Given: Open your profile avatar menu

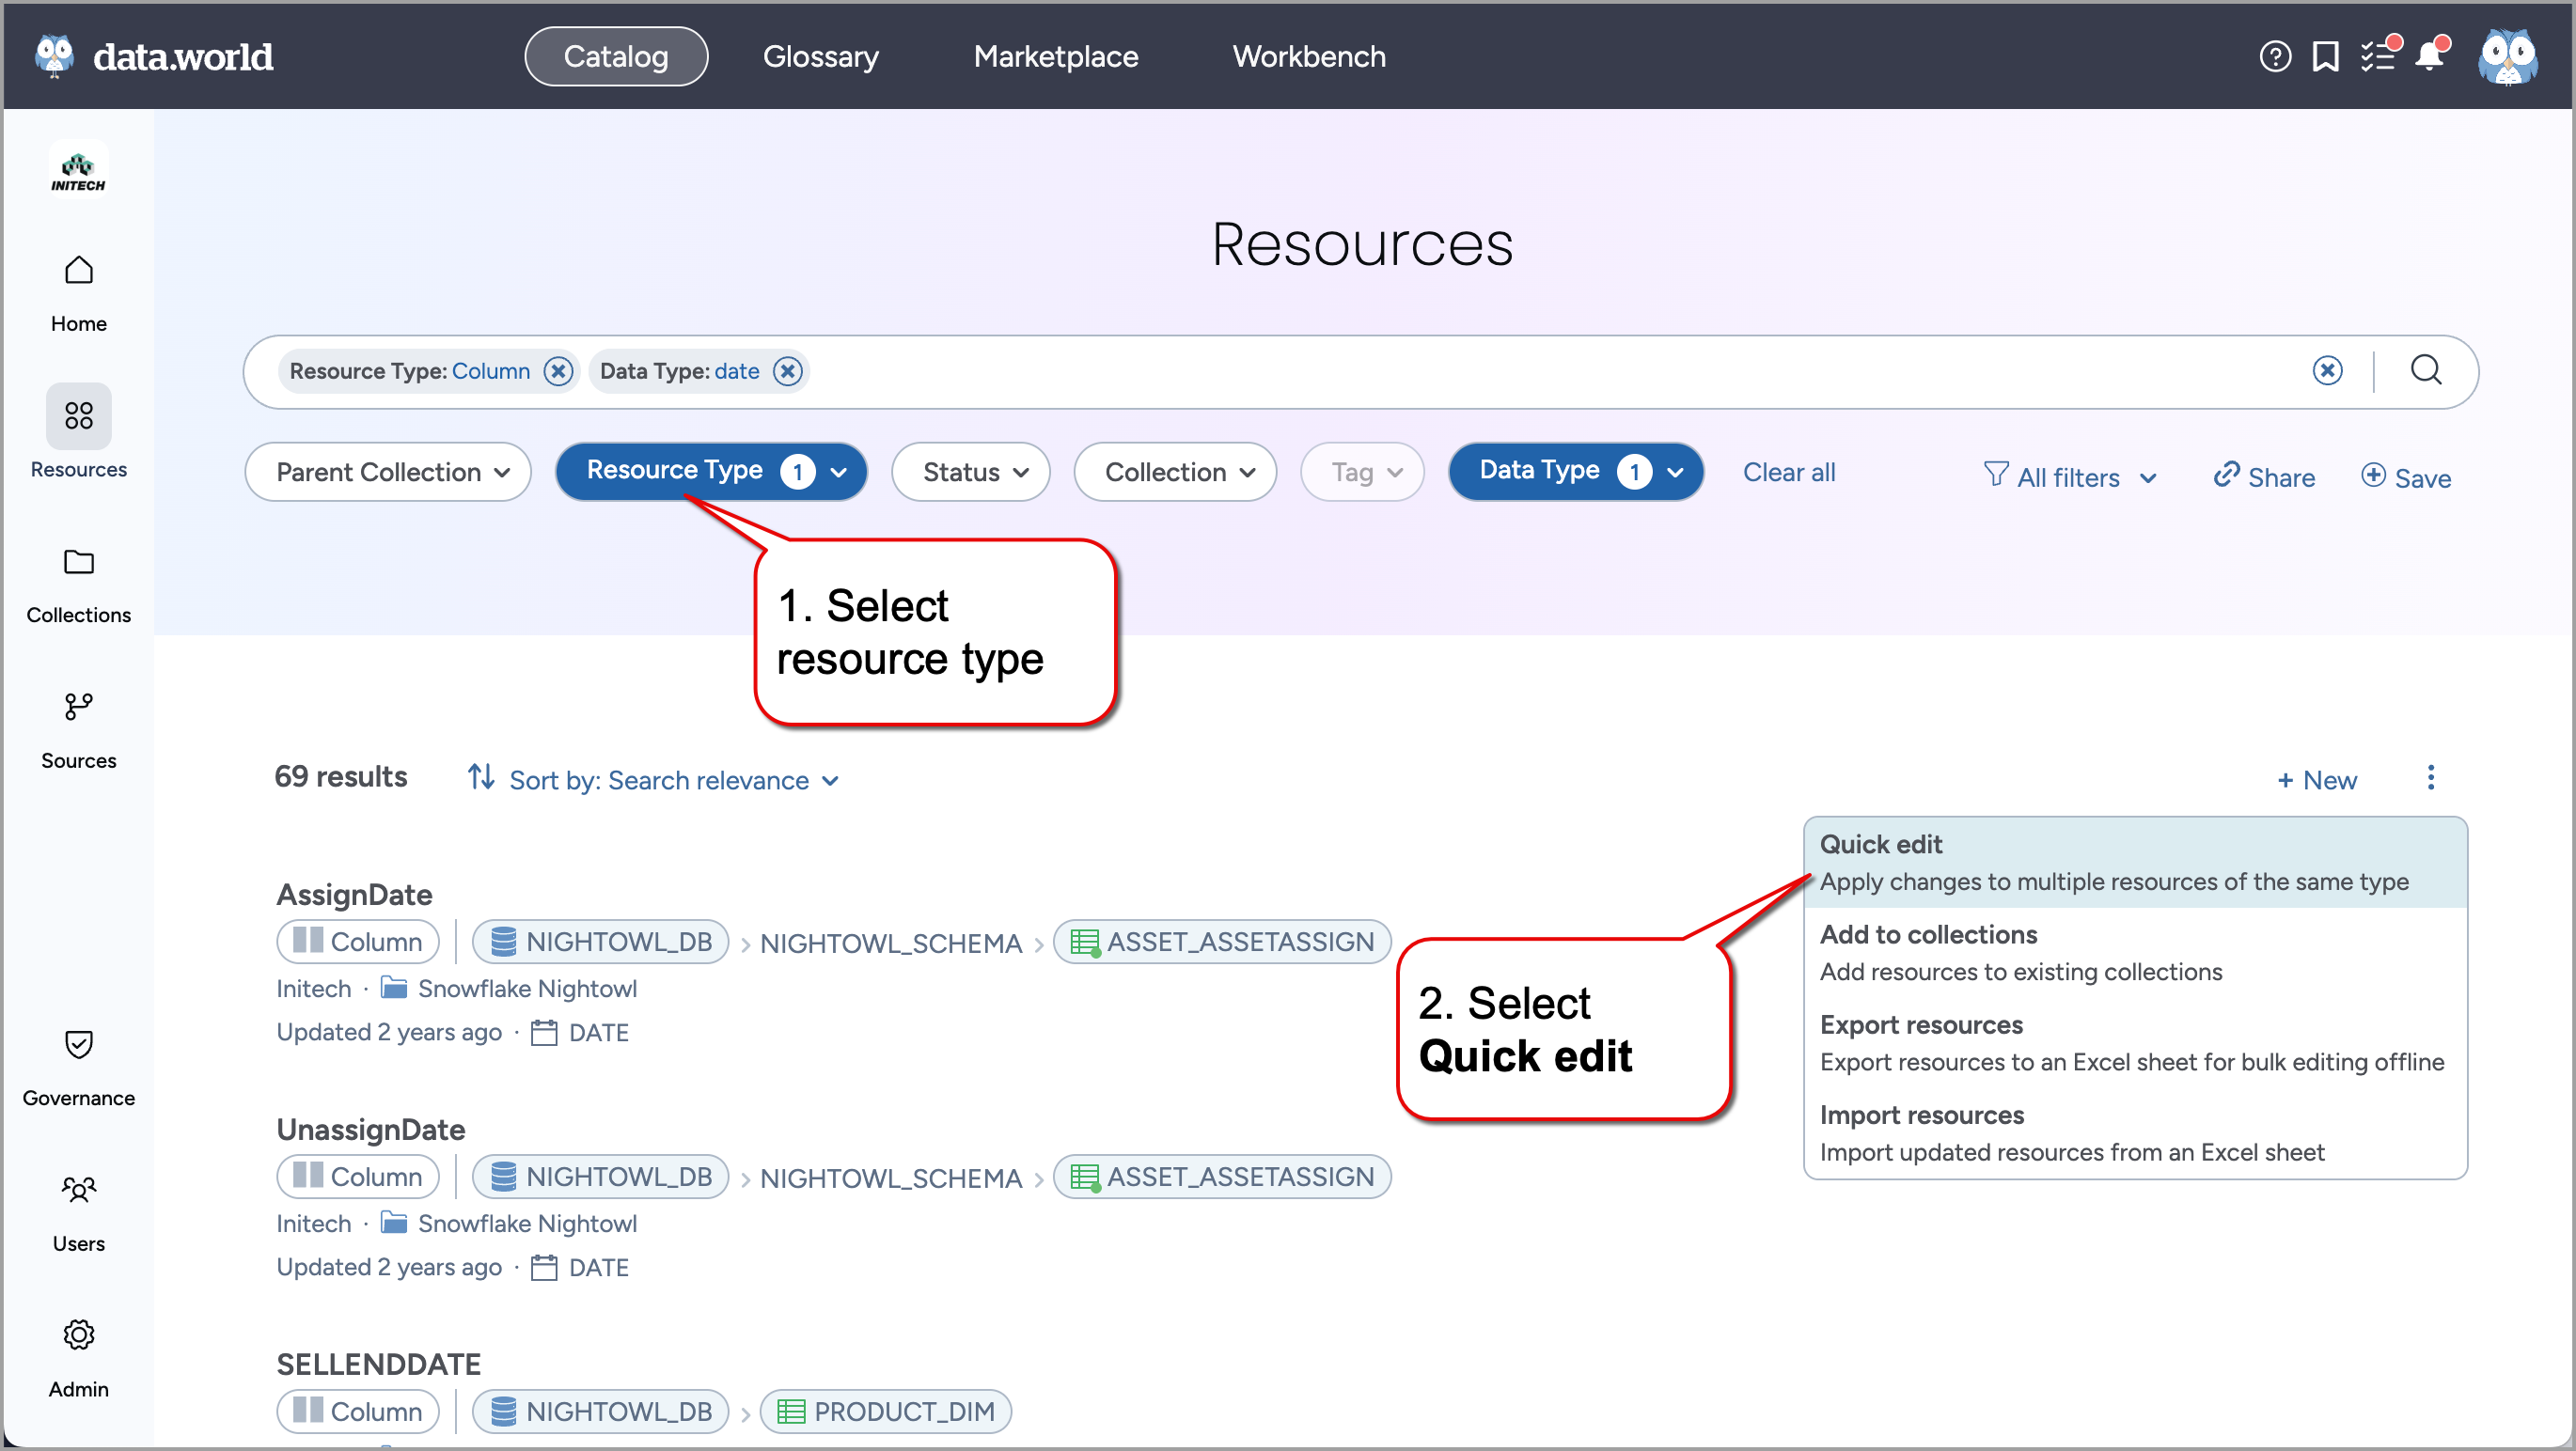Looking at the screenshot, I should point(2510,56).
